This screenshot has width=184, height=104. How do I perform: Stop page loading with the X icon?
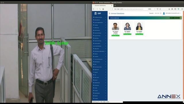click(x=100, y=9)
